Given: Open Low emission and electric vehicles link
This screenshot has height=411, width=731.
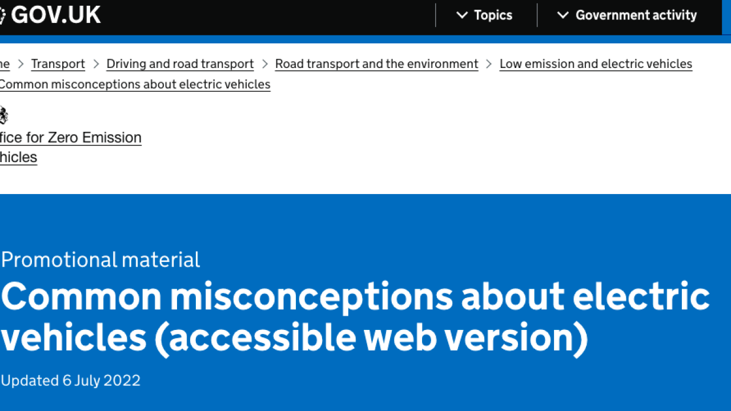Looking at the screenshot, I should coord(596,64).
